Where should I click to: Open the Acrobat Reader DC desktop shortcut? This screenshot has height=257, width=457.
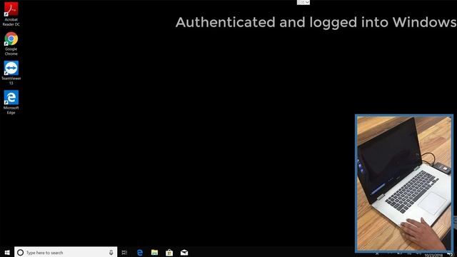pyautogui.click(x=11, y=14)
